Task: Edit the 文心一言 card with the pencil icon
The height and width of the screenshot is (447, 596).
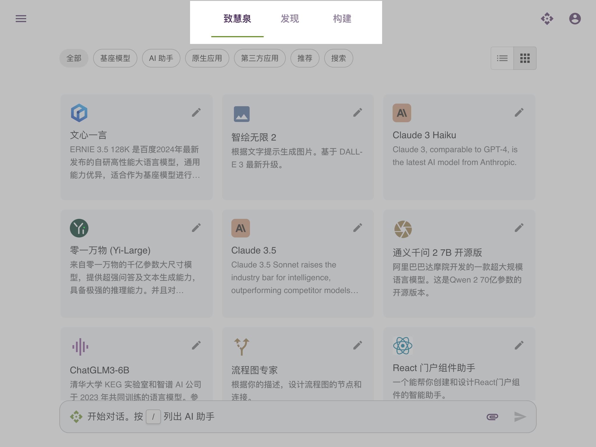Action: [196, 112]
